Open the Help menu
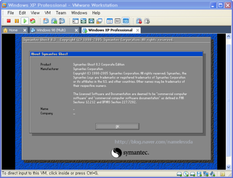The image size is (233, 178). [x=96, y=13]
